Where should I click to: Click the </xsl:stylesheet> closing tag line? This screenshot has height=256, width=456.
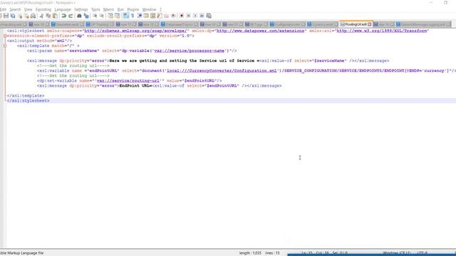click(x=28, y=101)
